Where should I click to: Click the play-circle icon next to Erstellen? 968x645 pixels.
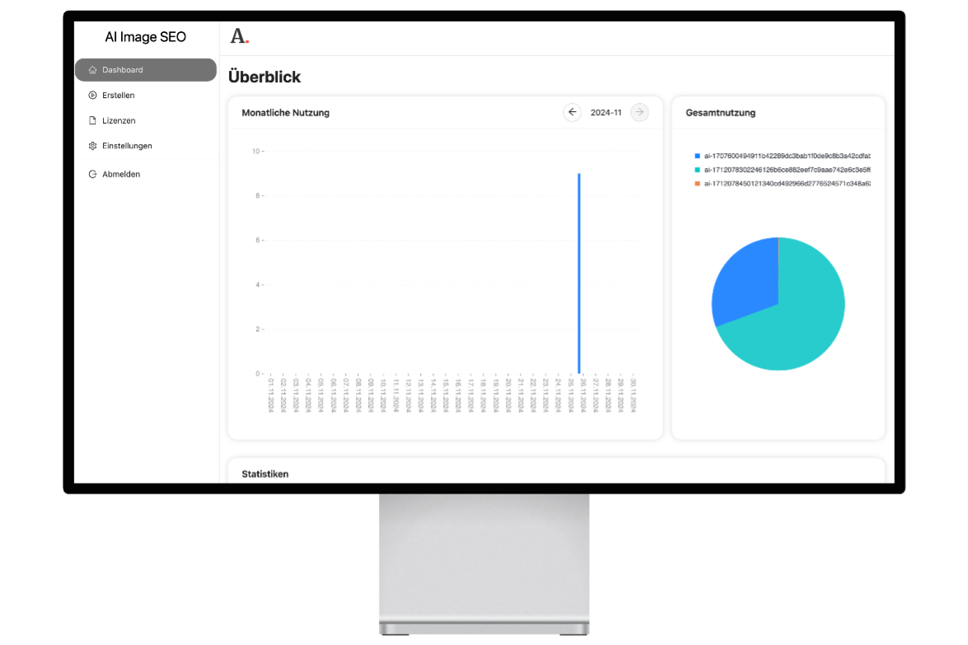(x=93, y=96)
